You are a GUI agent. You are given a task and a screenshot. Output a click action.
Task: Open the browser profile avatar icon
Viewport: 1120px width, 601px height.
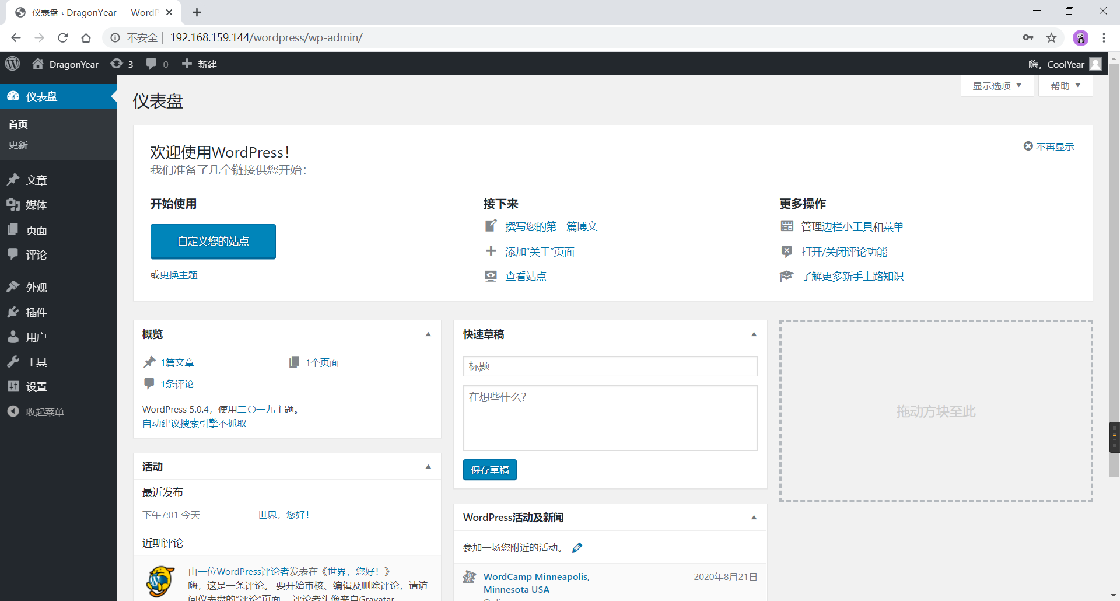pyautogui.click(x=1080, y=38)
